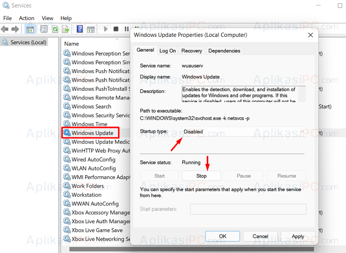Select the Windows Security Service row
The height and width of the screenshot is (253, 346).
pos(96,115)
